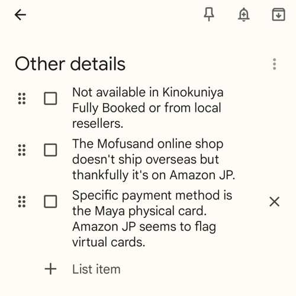This screenshot has width=296, height=296.
Task: Select the drag handle beside the payment method item
Action: tap(22, 202)
